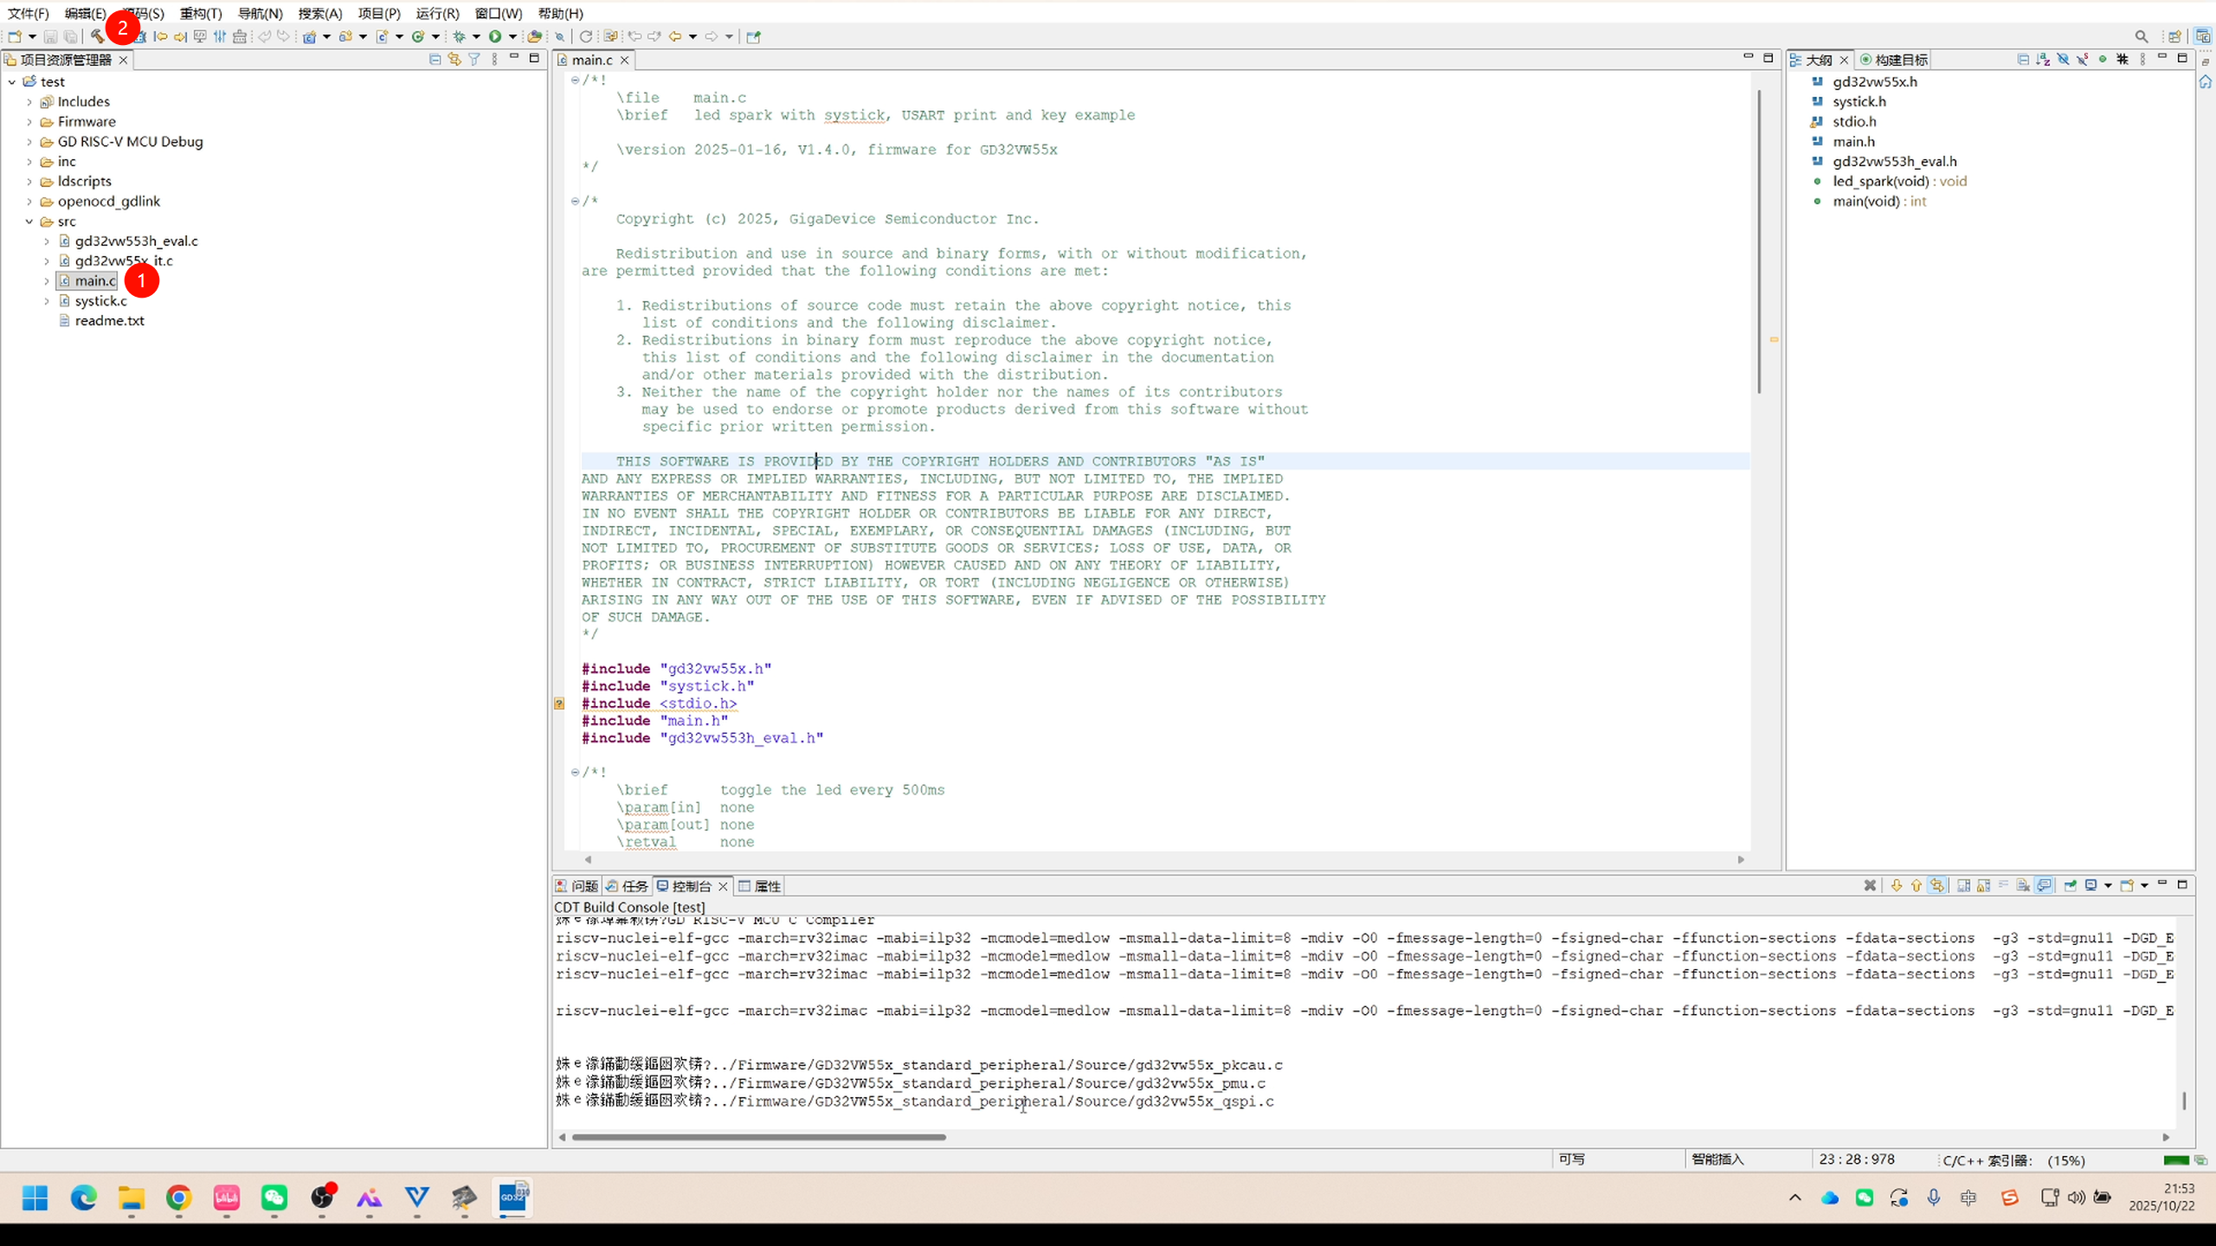Select led_spark(void) in the outline
This screenshot has width=2216, height=1246.
[1880, 181]
